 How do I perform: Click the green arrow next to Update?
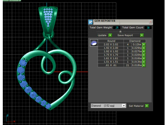[x=110, y=35]
